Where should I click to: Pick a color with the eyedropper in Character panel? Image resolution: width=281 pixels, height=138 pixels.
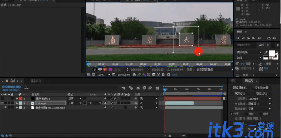coord(266,52)
